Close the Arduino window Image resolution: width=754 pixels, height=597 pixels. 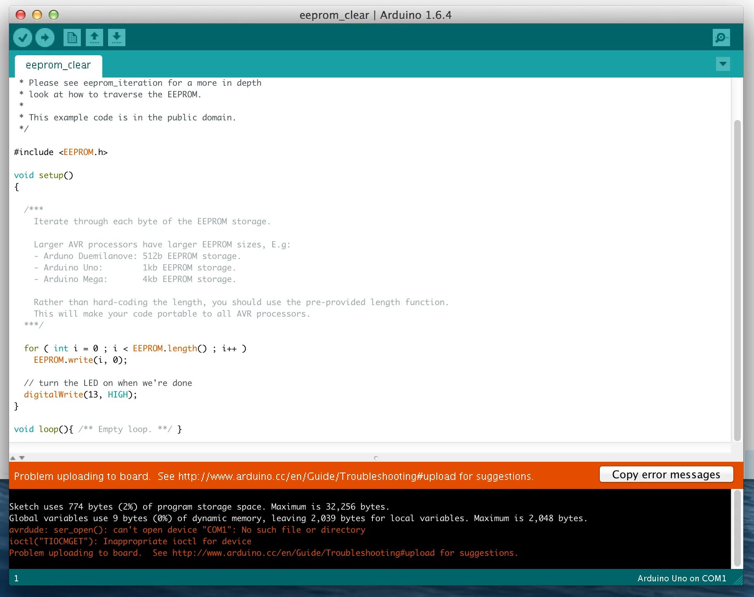coord(21,15)
